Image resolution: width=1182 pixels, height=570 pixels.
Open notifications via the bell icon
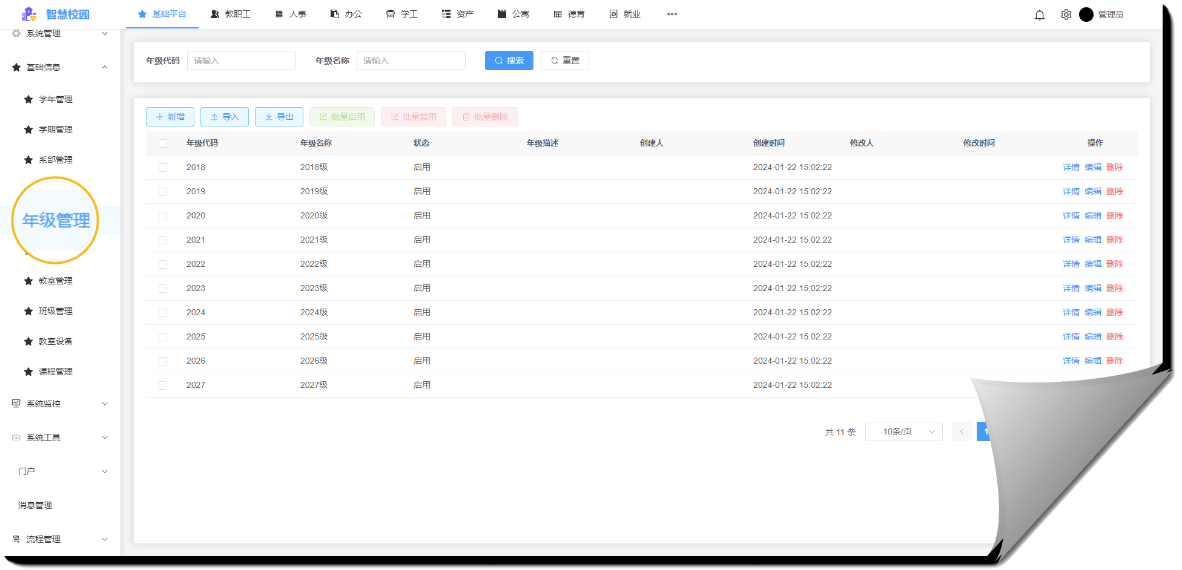point(1040,15)
